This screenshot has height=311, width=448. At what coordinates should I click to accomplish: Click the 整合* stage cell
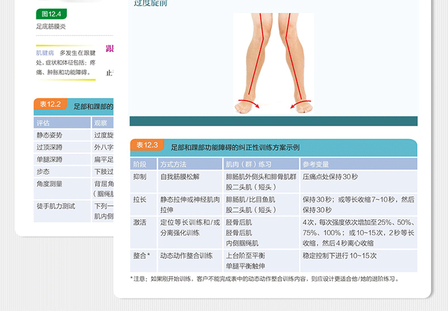(141, 256)
